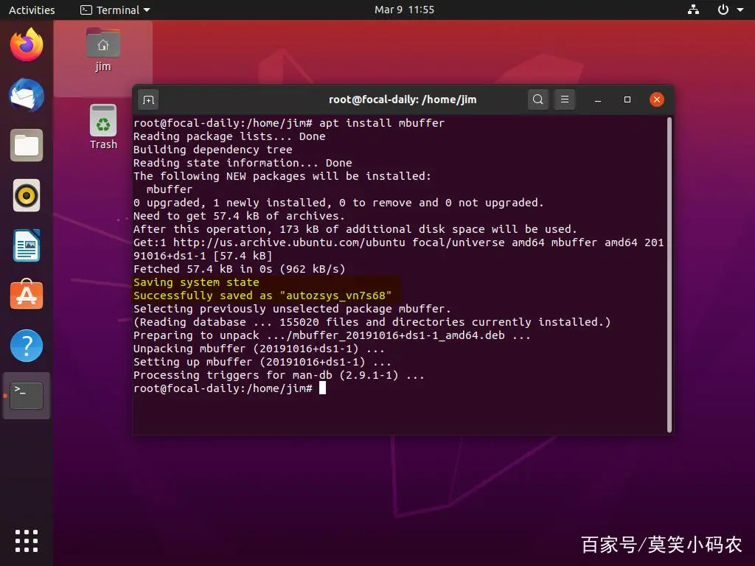Show Applications grid button
The height and width of the screenshot is (566, 755).
pyautogui.click(x=27, y=540)
